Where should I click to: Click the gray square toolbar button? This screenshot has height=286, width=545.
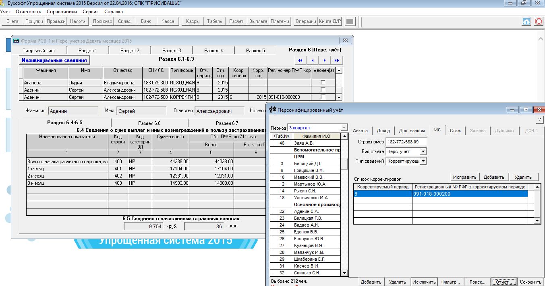pos(350,22)
